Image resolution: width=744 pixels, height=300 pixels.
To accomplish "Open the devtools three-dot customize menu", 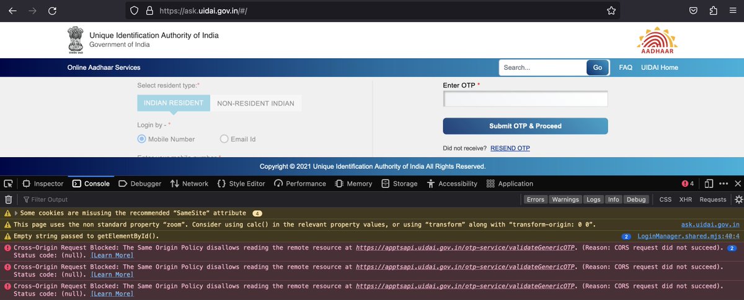I will (x=722, y=184).
